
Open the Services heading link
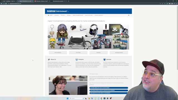coord(109,59)
